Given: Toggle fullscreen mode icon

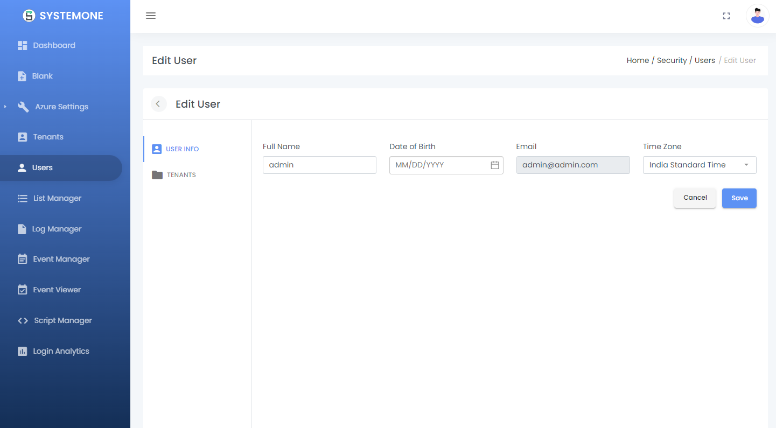Looking at the screenshot, I should point(726,16).
